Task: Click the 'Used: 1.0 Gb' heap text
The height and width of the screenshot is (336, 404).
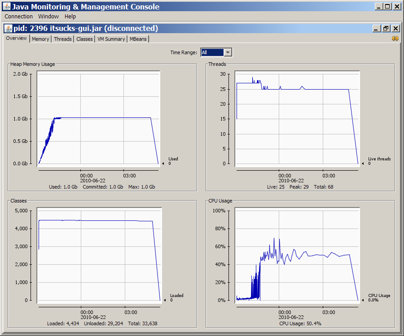Action: (x=63, y=187)
